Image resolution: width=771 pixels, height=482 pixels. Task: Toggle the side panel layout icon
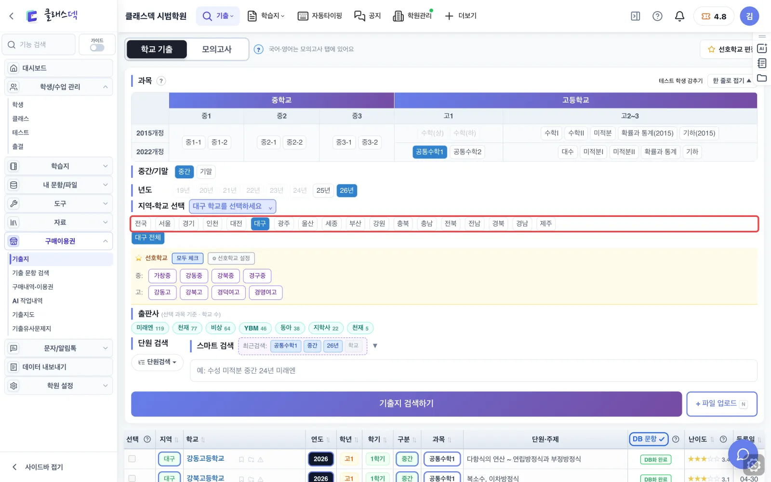(x=636, y=16)
